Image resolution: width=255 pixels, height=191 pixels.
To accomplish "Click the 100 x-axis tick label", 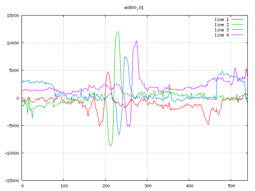I will tap(64, 186).
